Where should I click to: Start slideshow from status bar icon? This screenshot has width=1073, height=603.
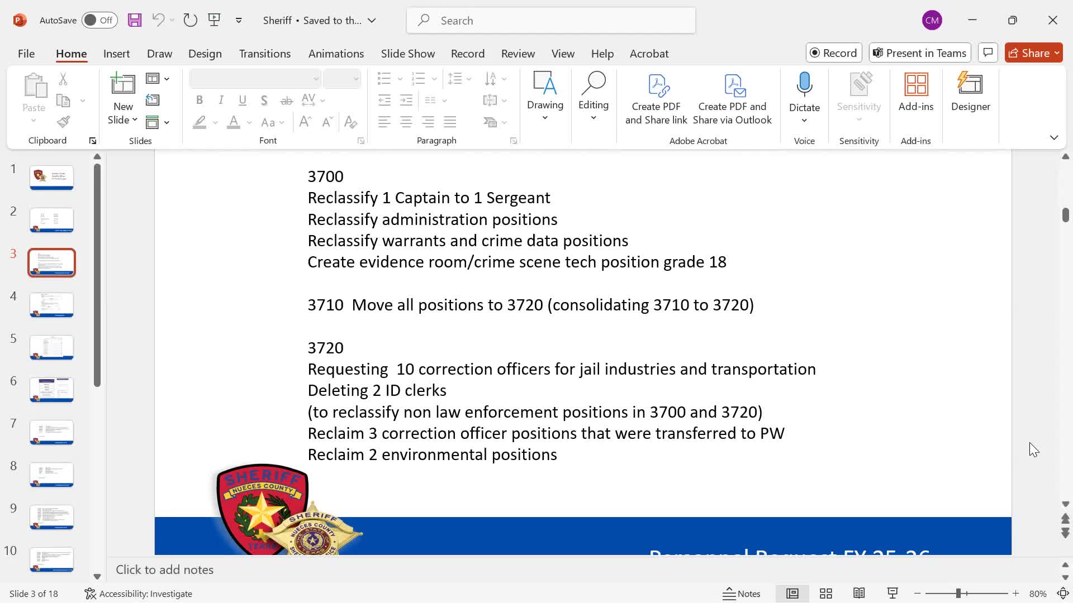(x=892, y=594)
